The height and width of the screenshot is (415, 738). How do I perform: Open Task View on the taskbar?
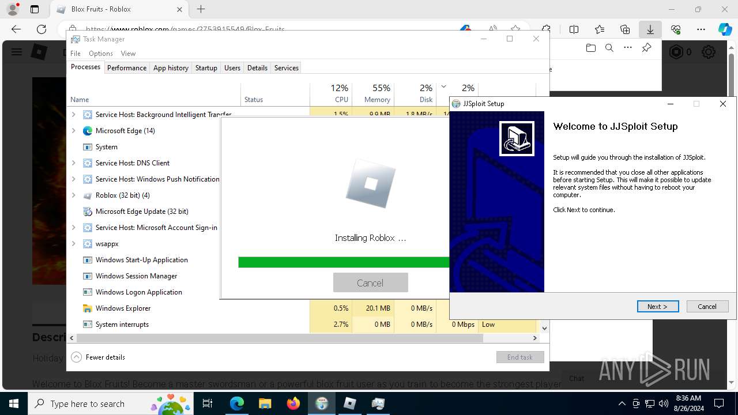pyautogui.click(x=208, y=403)
